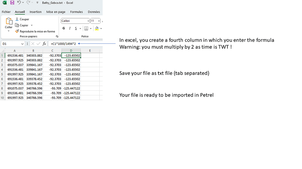Click the fx insert function icon
The width and height of the screenshot is (302, 169).
pyautogui.click(x=44, y=44)
